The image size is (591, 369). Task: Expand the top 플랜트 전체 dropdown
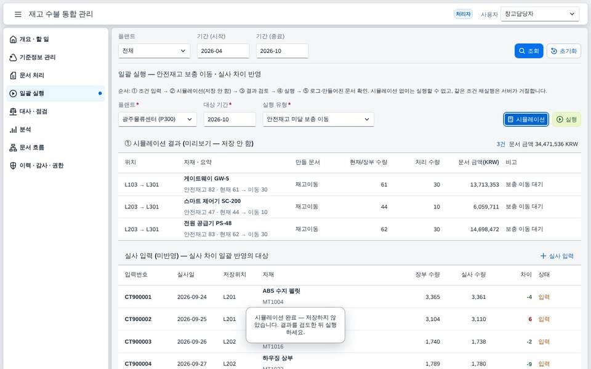(154, 51)
